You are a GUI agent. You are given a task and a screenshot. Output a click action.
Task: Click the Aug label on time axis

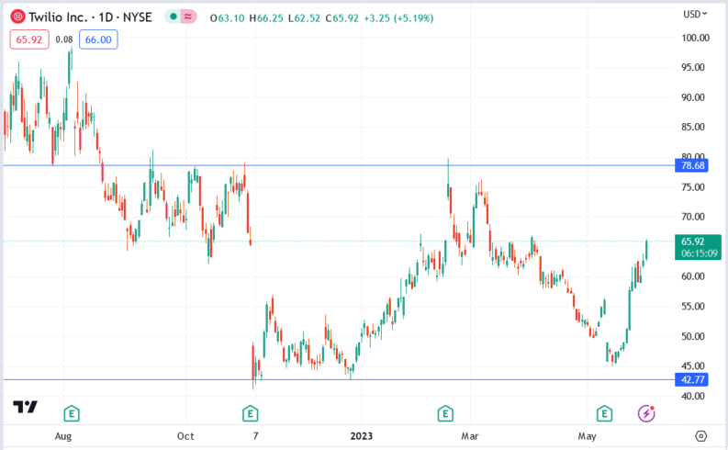[63, 436]
